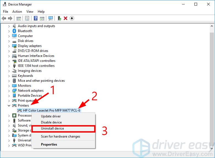Click the Back arrow toolbar icon
The width and height of the screenshot is (215, 158).
(x=4, y=18)
